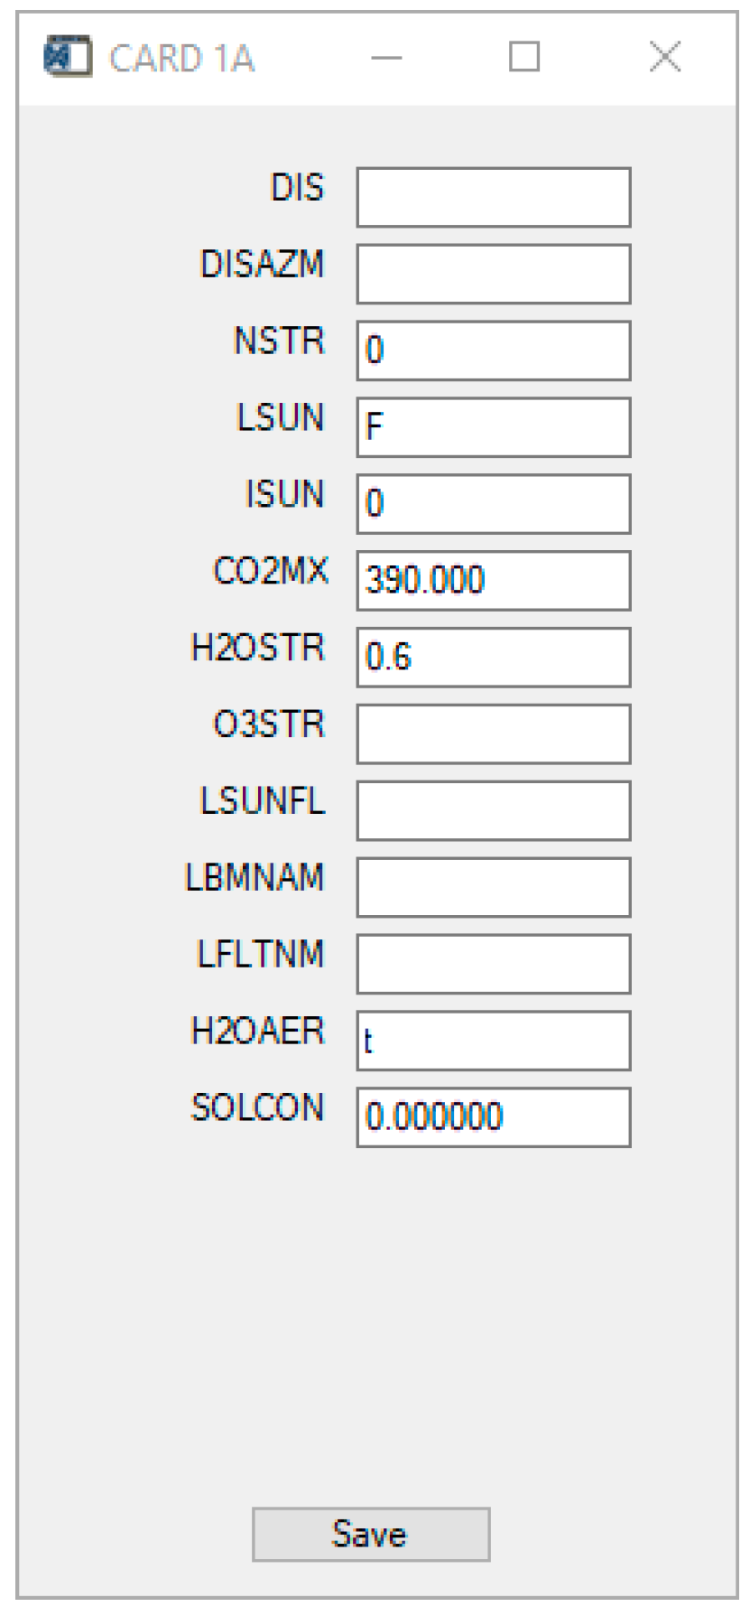This screenshot has width=750, height=1616.
Task: Click the DIS input field
Action: 493,197
